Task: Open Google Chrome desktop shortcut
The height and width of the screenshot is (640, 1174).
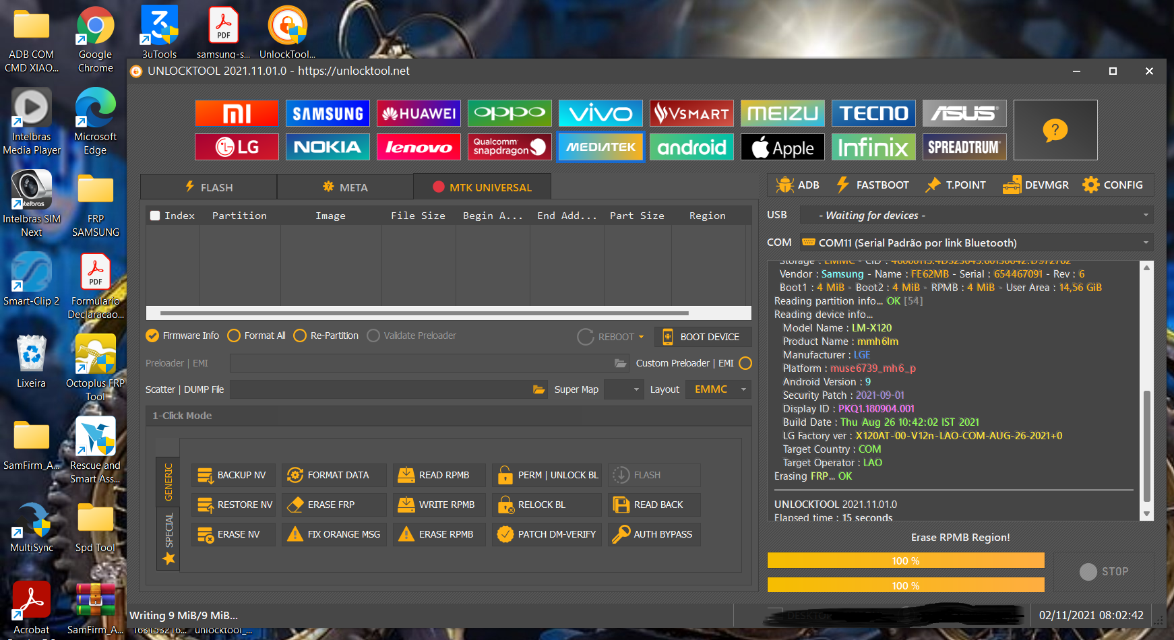Action: [x=95, y=40]
